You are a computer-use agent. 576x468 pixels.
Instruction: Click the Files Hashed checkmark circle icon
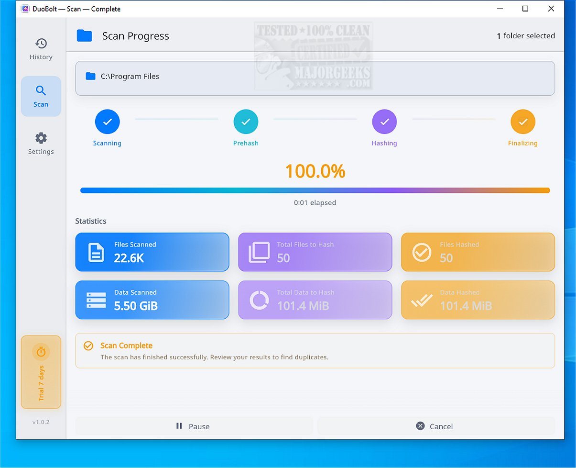(422, 252)
